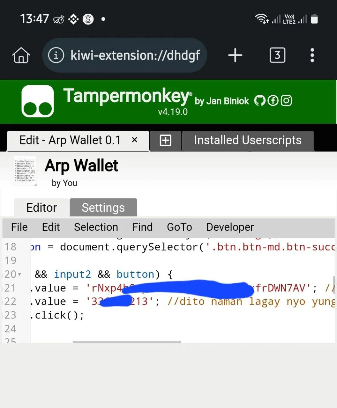Switch to Installed Userscripts tab
The height and width of the screenshot is (408, 337).
pos(248,140)
